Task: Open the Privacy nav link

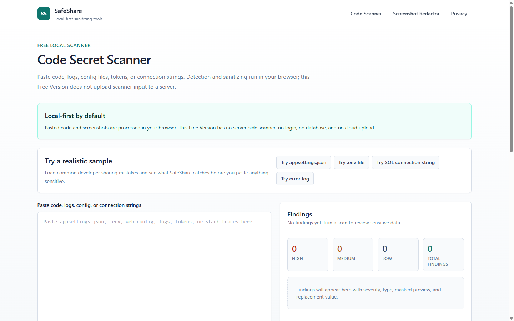Action: (x=459, y=14)
